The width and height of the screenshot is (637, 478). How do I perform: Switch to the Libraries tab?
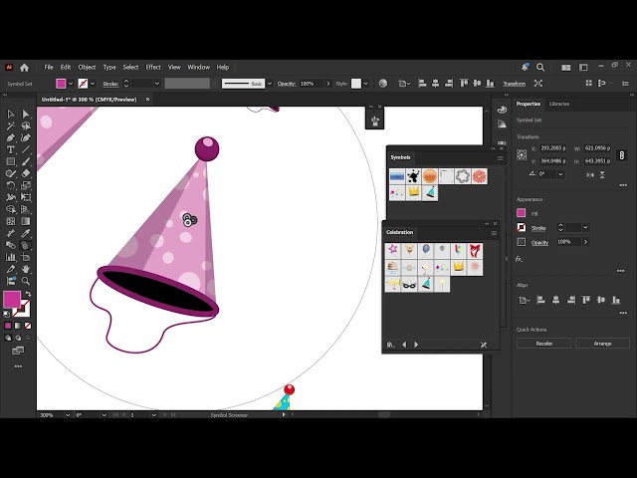point(559,104)
